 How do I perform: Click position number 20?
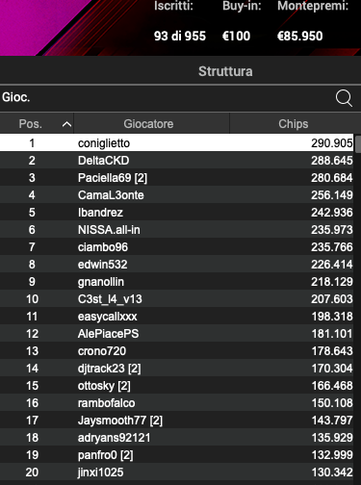pyautogui.click(x=32, y=472)
